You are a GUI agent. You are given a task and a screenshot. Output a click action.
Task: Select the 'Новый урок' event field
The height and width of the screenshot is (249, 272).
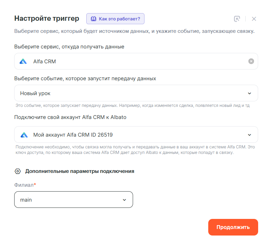click(132, 93)
